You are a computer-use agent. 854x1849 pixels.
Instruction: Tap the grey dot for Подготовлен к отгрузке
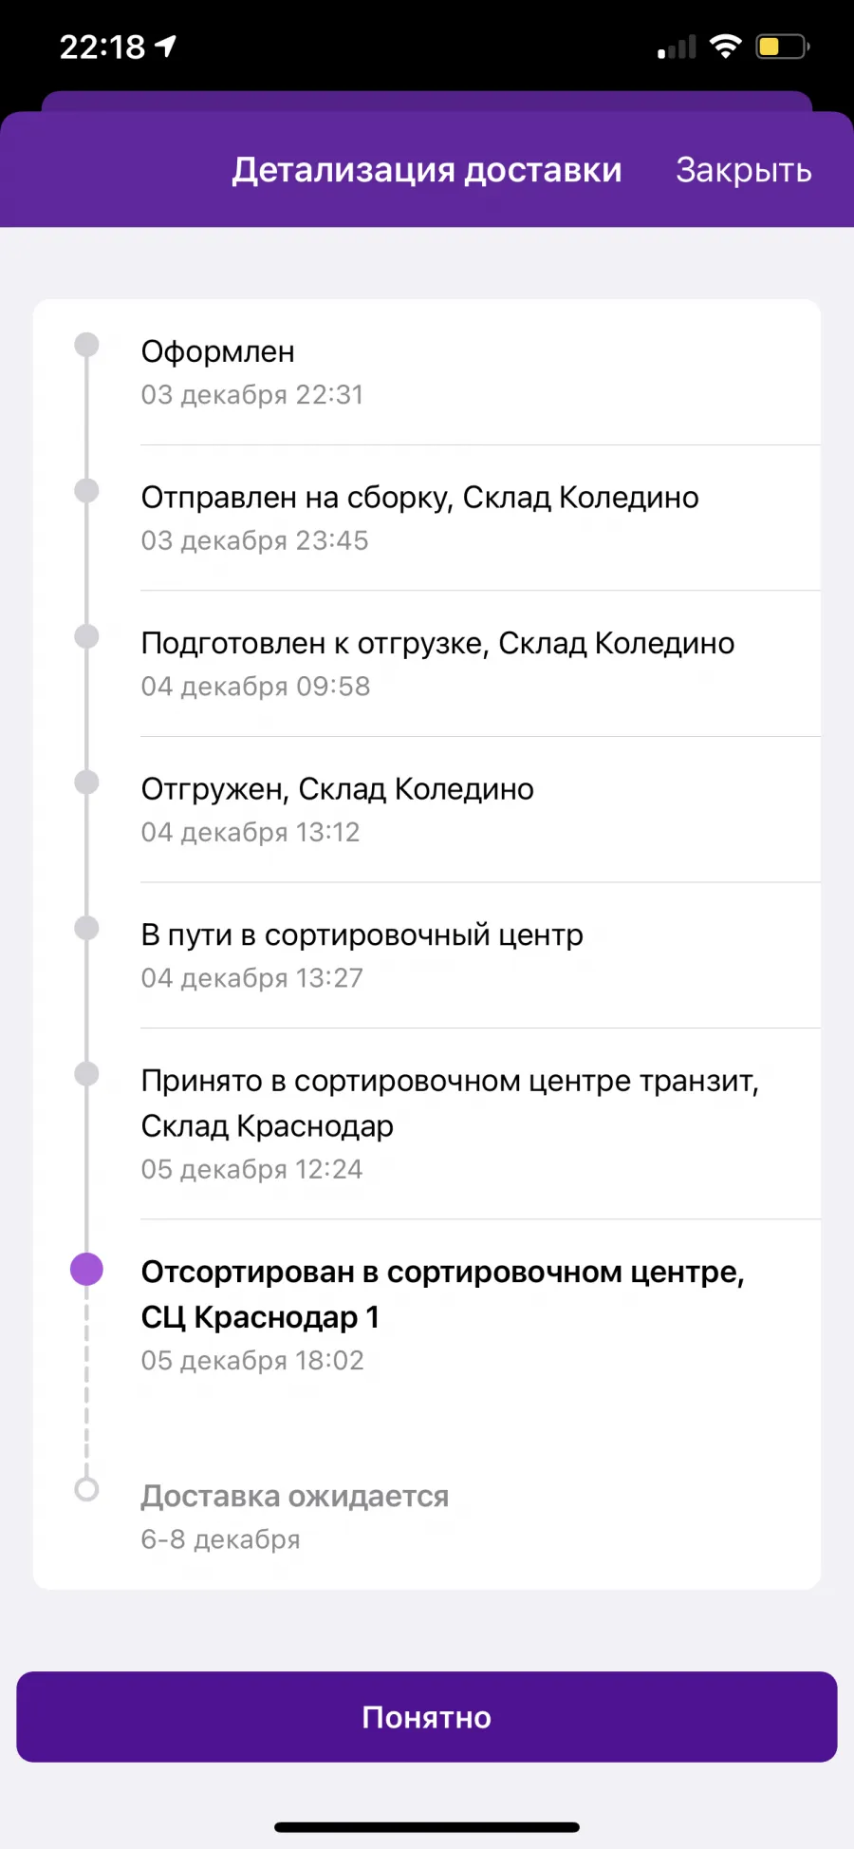pyautogui.click(x=86, y=635)
